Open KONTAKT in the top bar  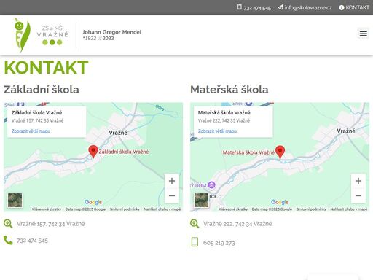click(357, 7)
